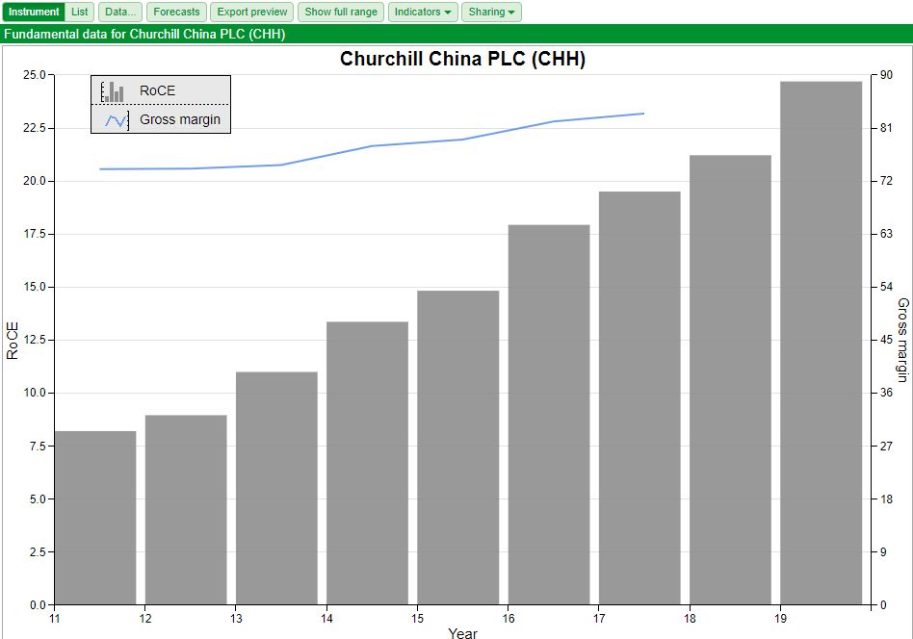This screenshot has height=639, width=913.
Task: Click the Fundamental data header text
Action: point(144,34)
